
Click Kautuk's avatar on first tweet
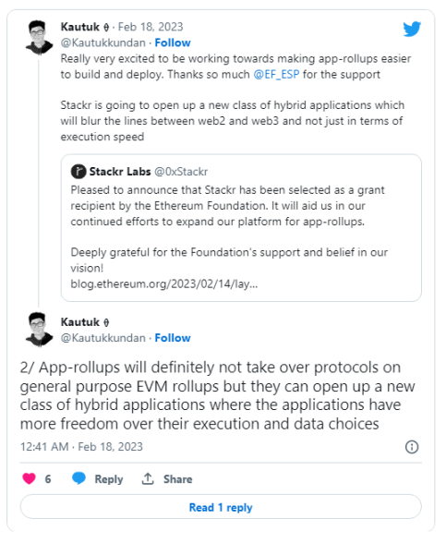click(39, 38)
